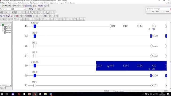Open the Справка menu
The image size is (171, 96).
(72, 3)
